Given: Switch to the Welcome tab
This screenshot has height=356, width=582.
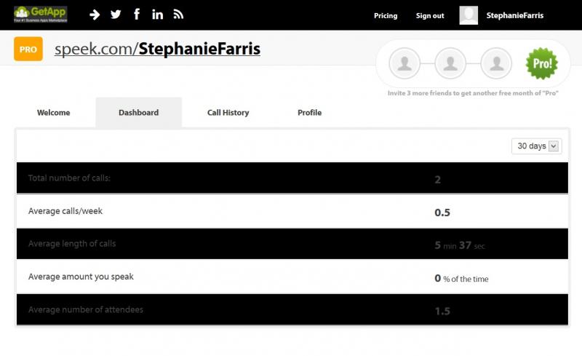Looking at the screenshot, I should pyautogui.click(x=53, y=113).
